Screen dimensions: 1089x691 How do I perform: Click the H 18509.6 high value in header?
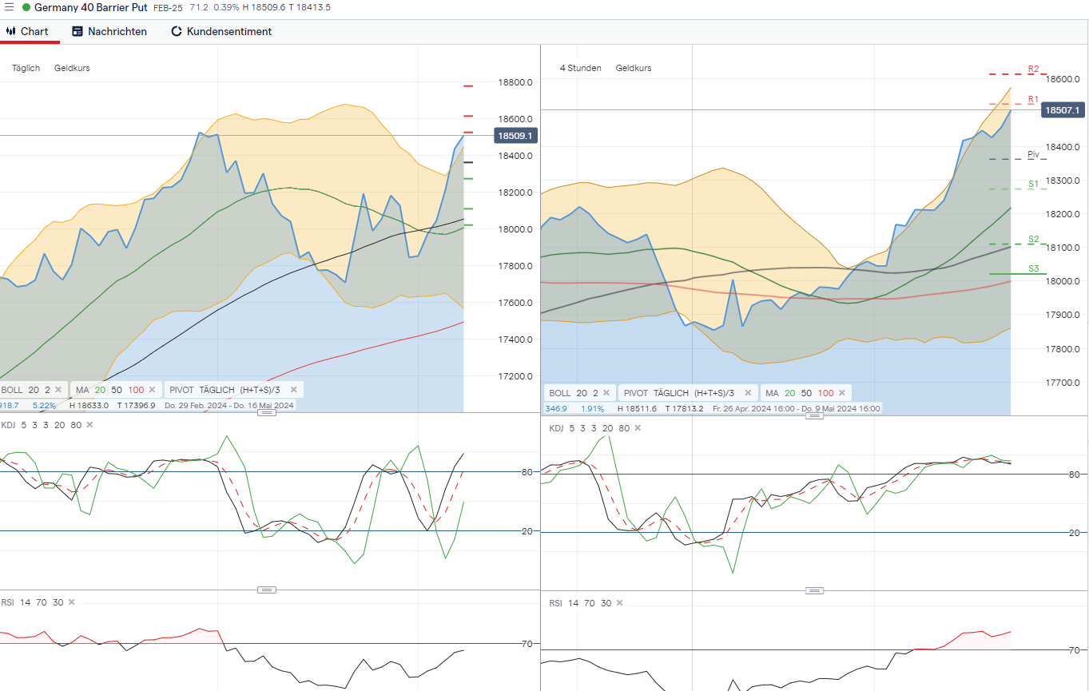click(x=264, y=7)
